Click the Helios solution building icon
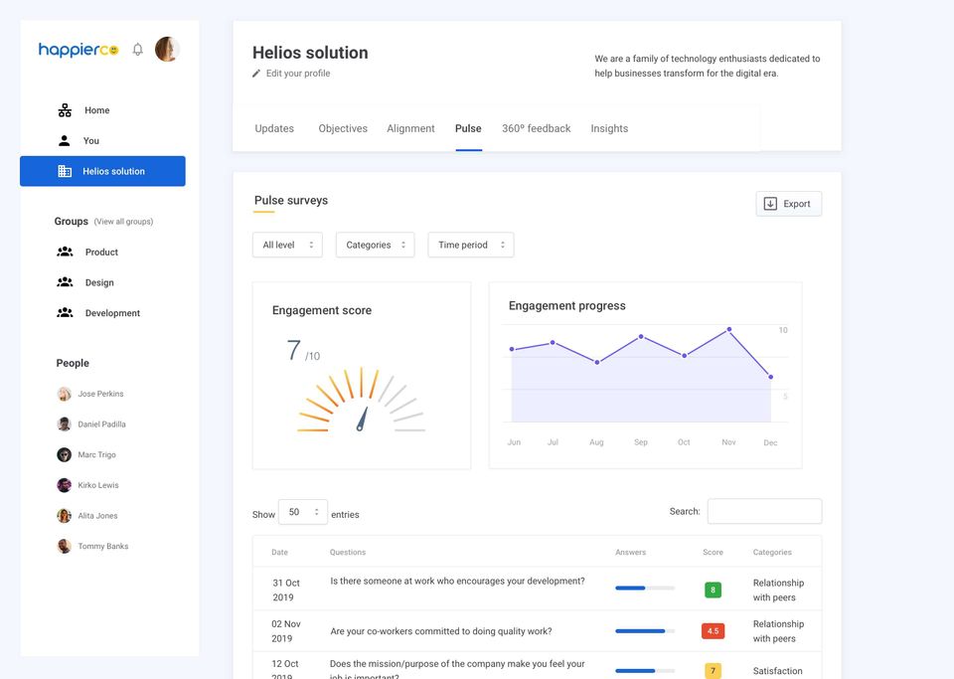 (65, 171)
